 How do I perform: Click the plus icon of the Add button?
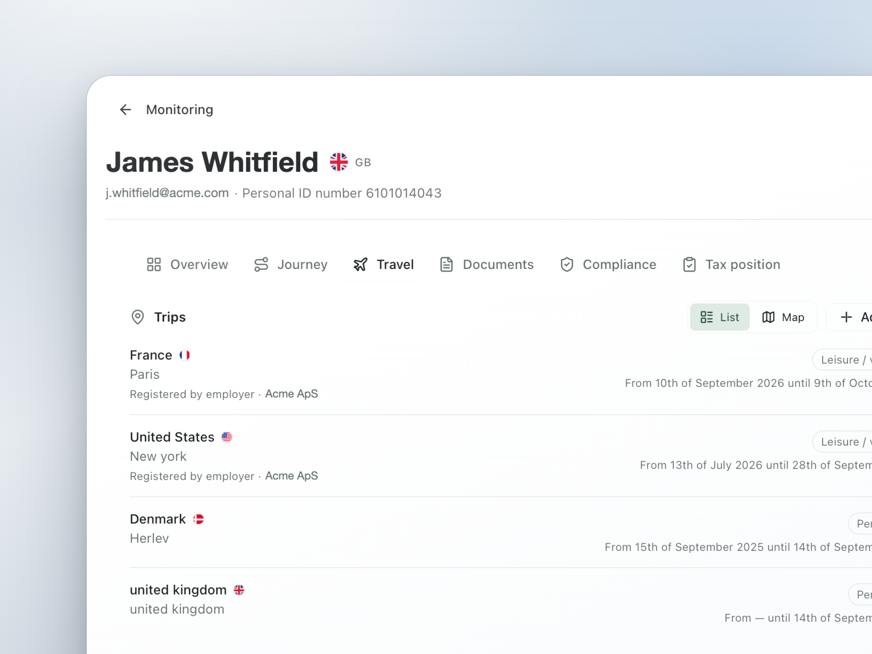click(x=846, y=317)
